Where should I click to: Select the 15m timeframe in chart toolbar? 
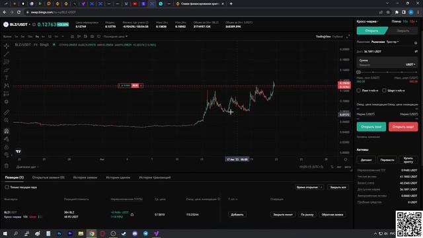coord(30,36)
